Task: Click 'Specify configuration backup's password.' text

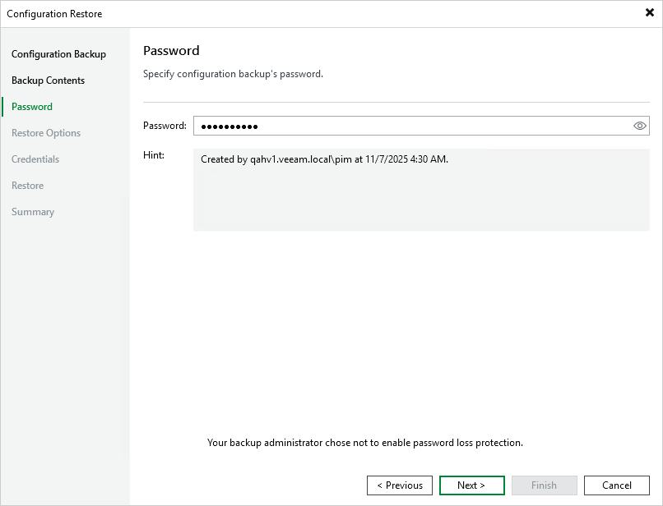Action: (233, 74)
